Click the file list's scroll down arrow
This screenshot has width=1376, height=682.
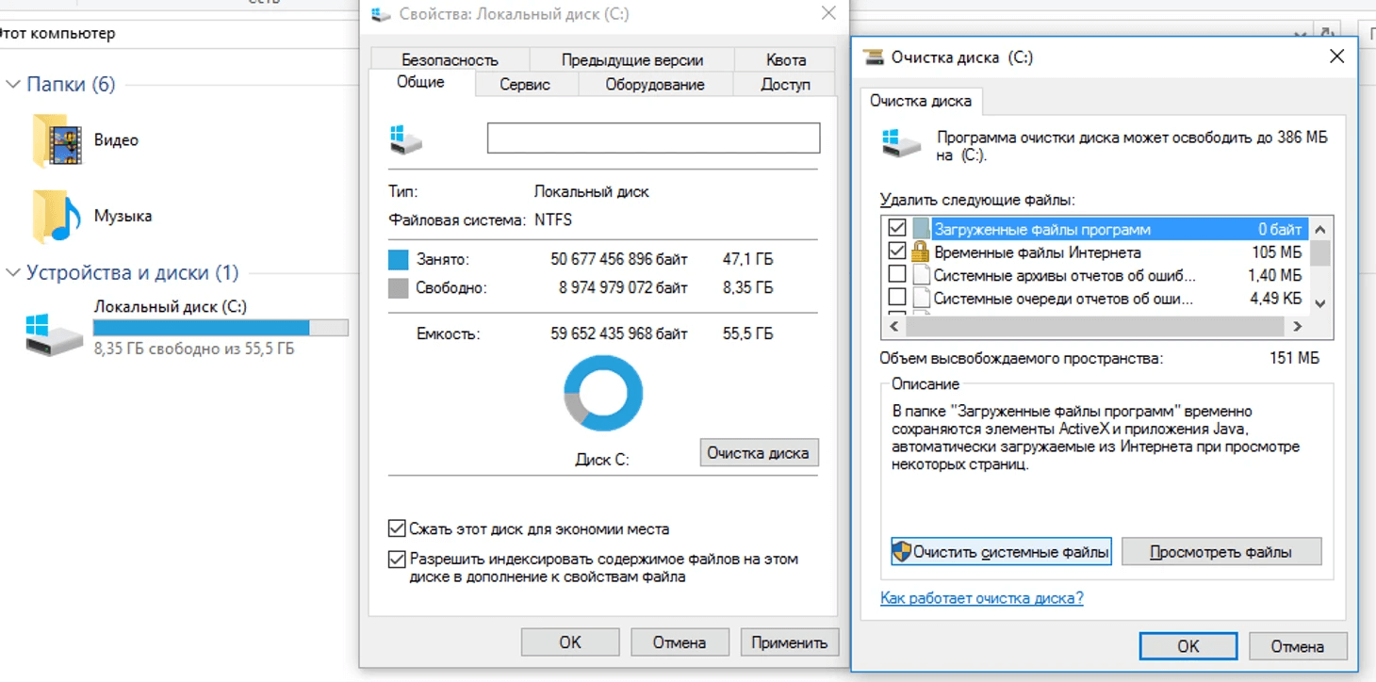pos(1320,303)
